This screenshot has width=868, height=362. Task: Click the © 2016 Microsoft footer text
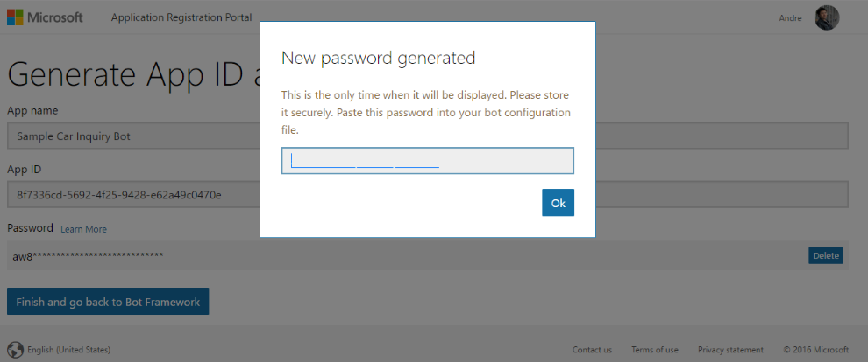815,350
